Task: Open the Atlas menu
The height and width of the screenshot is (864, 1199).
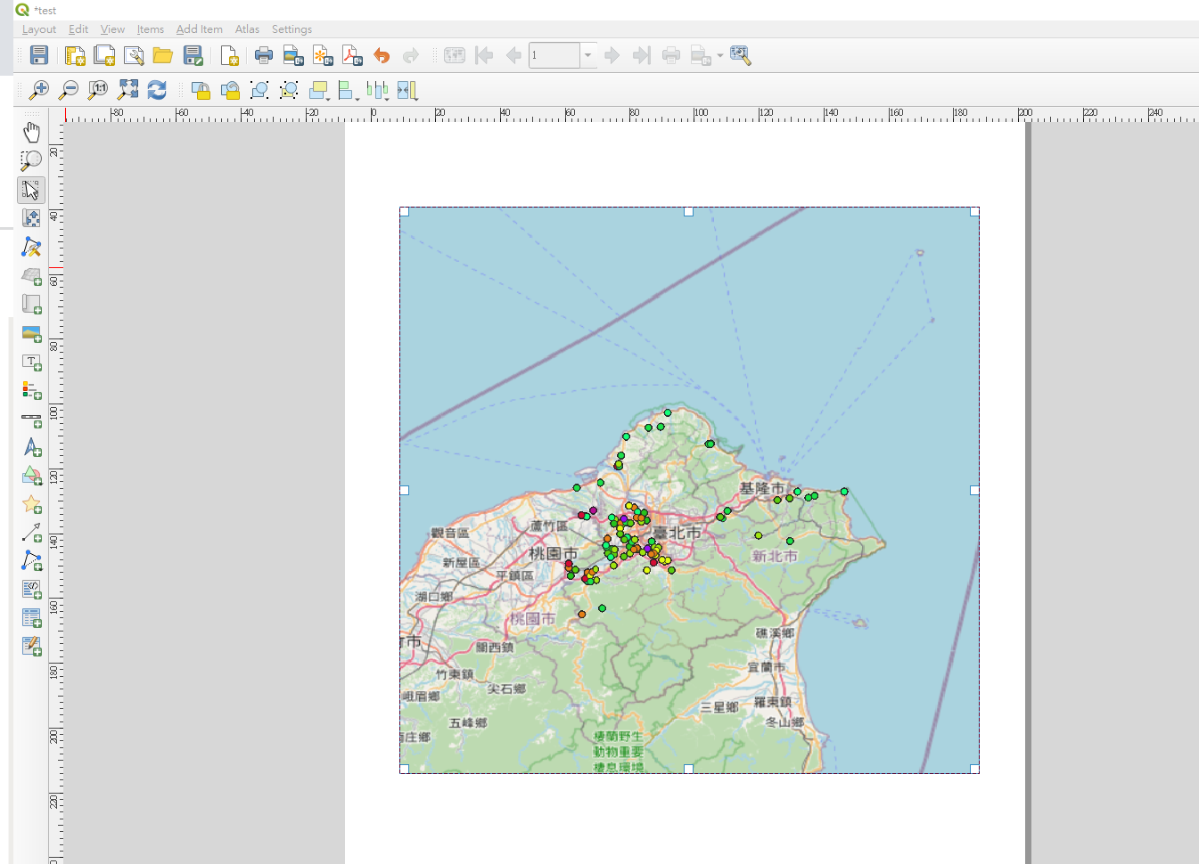Action: [247, 29]
